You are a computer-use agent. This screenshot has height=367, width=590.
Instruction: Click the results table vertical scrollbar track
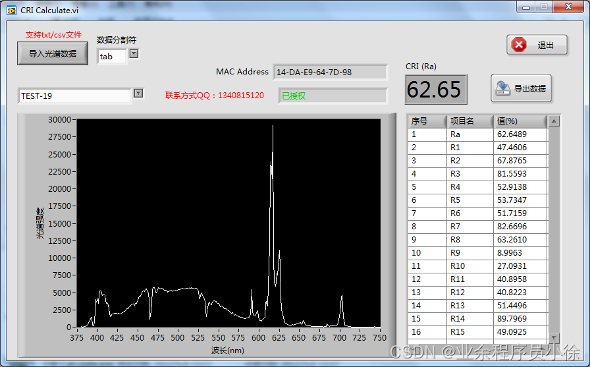554,229
